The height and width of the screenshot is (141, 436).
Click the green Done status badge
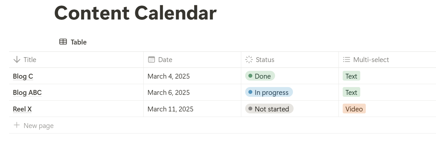coord(260,76)
